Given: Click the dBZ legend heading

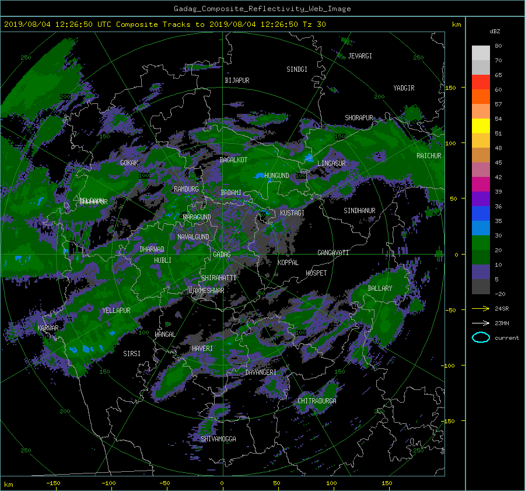Looking at the screenshot, I should pyautogui.click(x=495, y=32).
